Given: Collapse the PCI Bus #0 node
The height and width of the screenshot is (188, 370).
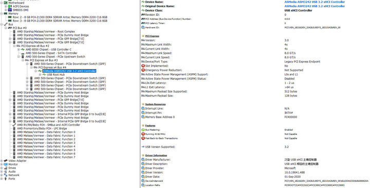Looking at the screenshot, I should pyautogui.click(x=6, y=28).
